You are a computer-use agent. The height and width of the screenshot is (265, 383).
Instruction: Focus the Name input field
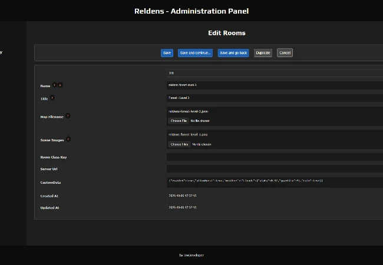(x=275, y=85)
